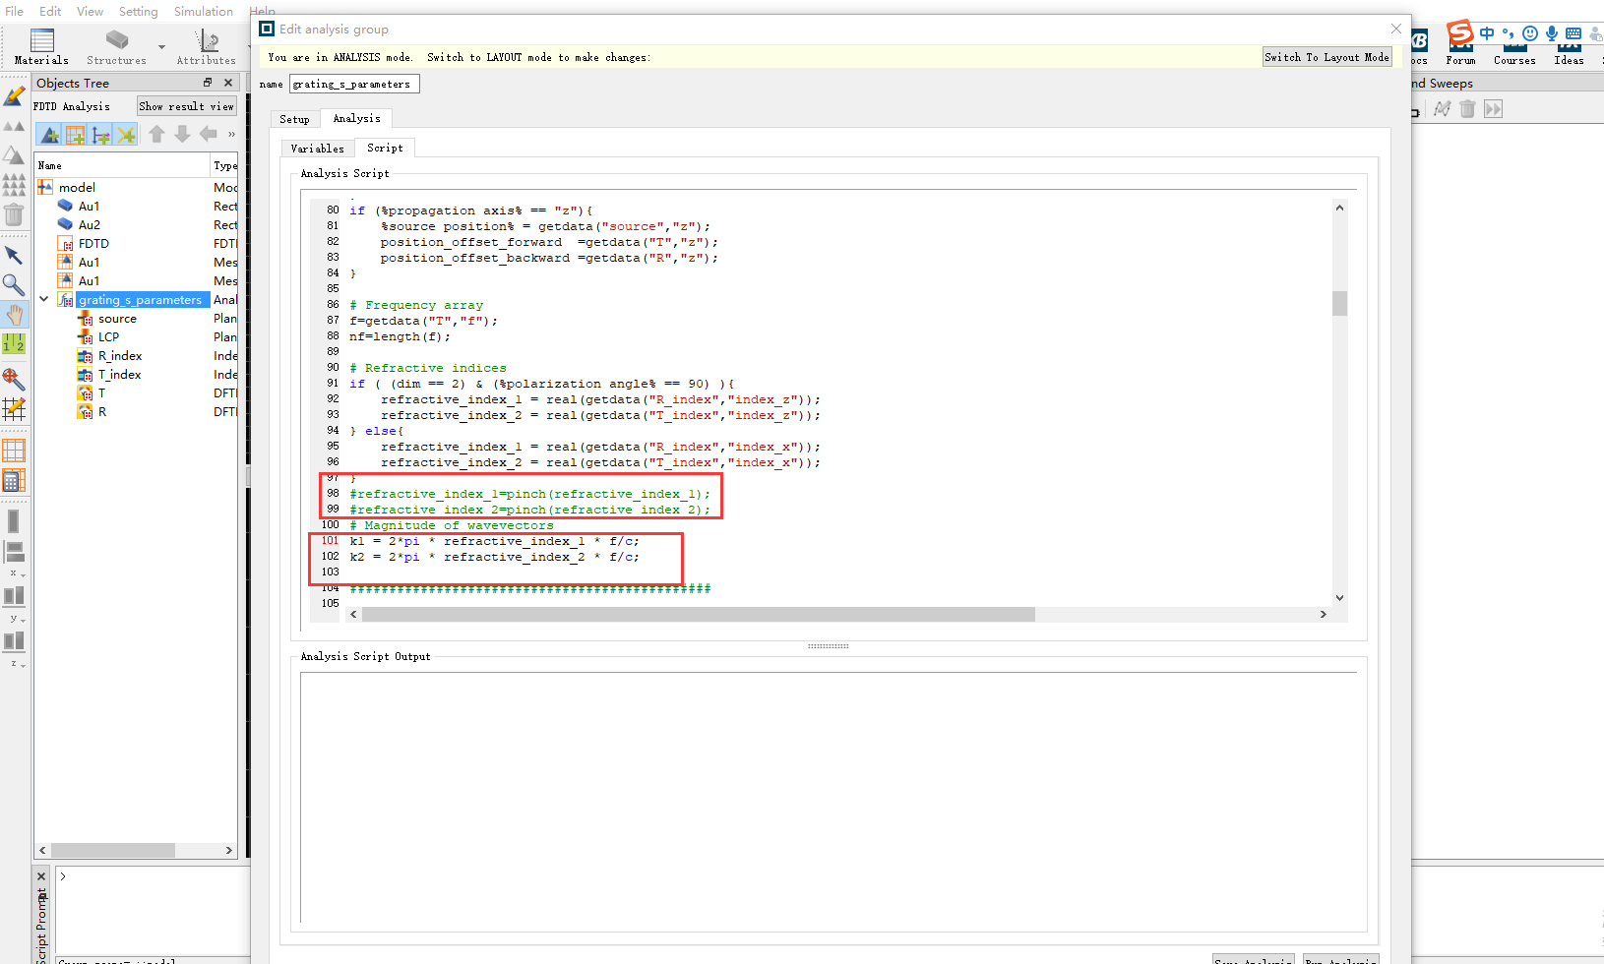Click the yellow cross icon in Objects Tree toolbar
The height and width of the screenshot is (964, 1604).
126,135
